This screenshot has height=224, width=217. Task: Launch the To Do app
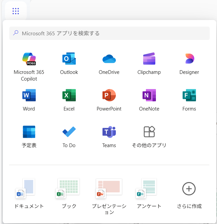(x=69, y=137)
